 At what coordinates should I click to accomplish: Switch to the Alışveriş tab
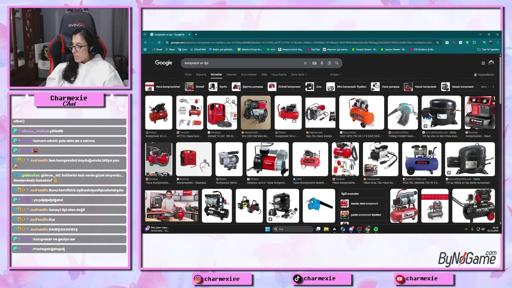click(x=201, y=74)
